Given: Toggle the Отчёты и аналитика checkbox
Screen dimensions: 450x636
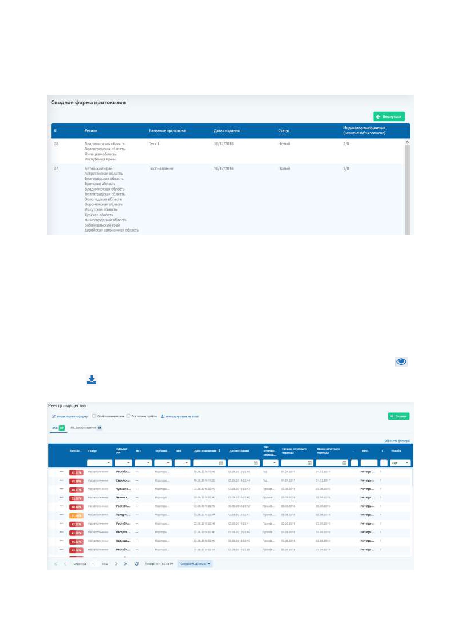Looking at the screenshot, I should pyautogui.click(x=94, y=416).
